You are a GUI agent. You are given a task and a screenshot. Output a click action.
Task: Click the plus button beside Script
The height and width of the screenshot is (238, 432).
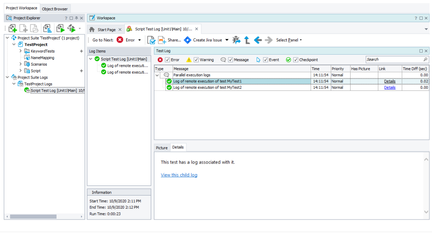click(81, 71)
